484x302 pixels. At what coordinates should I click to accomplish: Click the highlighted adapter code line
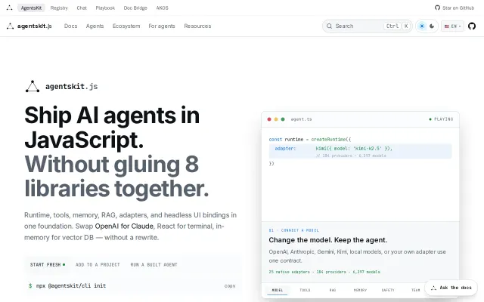click(x=360, y=151)
